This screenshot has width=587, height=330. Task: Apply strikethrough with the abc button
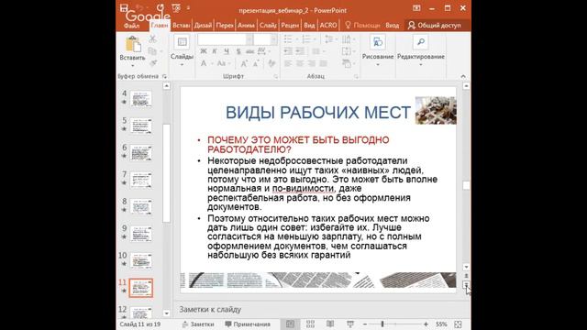250,51
